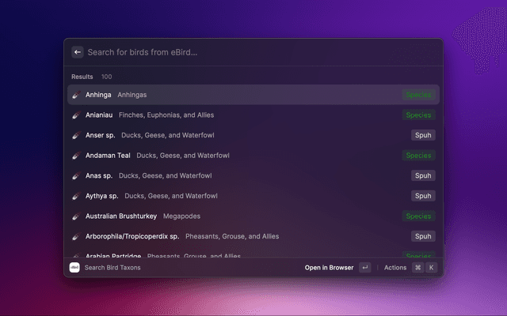The width and height of the screenshot is (507, 316).
Task: Click the feather icon beside Anser sp.
Action: [75, 135]
